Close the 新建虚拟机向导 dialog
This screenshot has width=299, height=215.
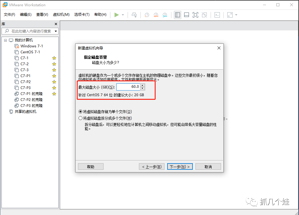[x=219, y=48]
